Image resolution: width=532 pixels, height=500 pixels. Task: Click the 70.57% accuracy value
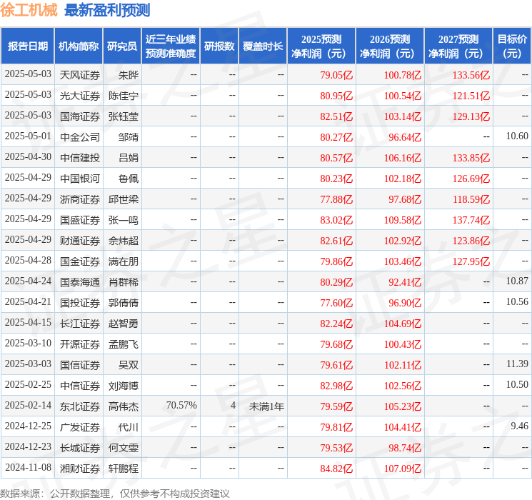(181, 405)
